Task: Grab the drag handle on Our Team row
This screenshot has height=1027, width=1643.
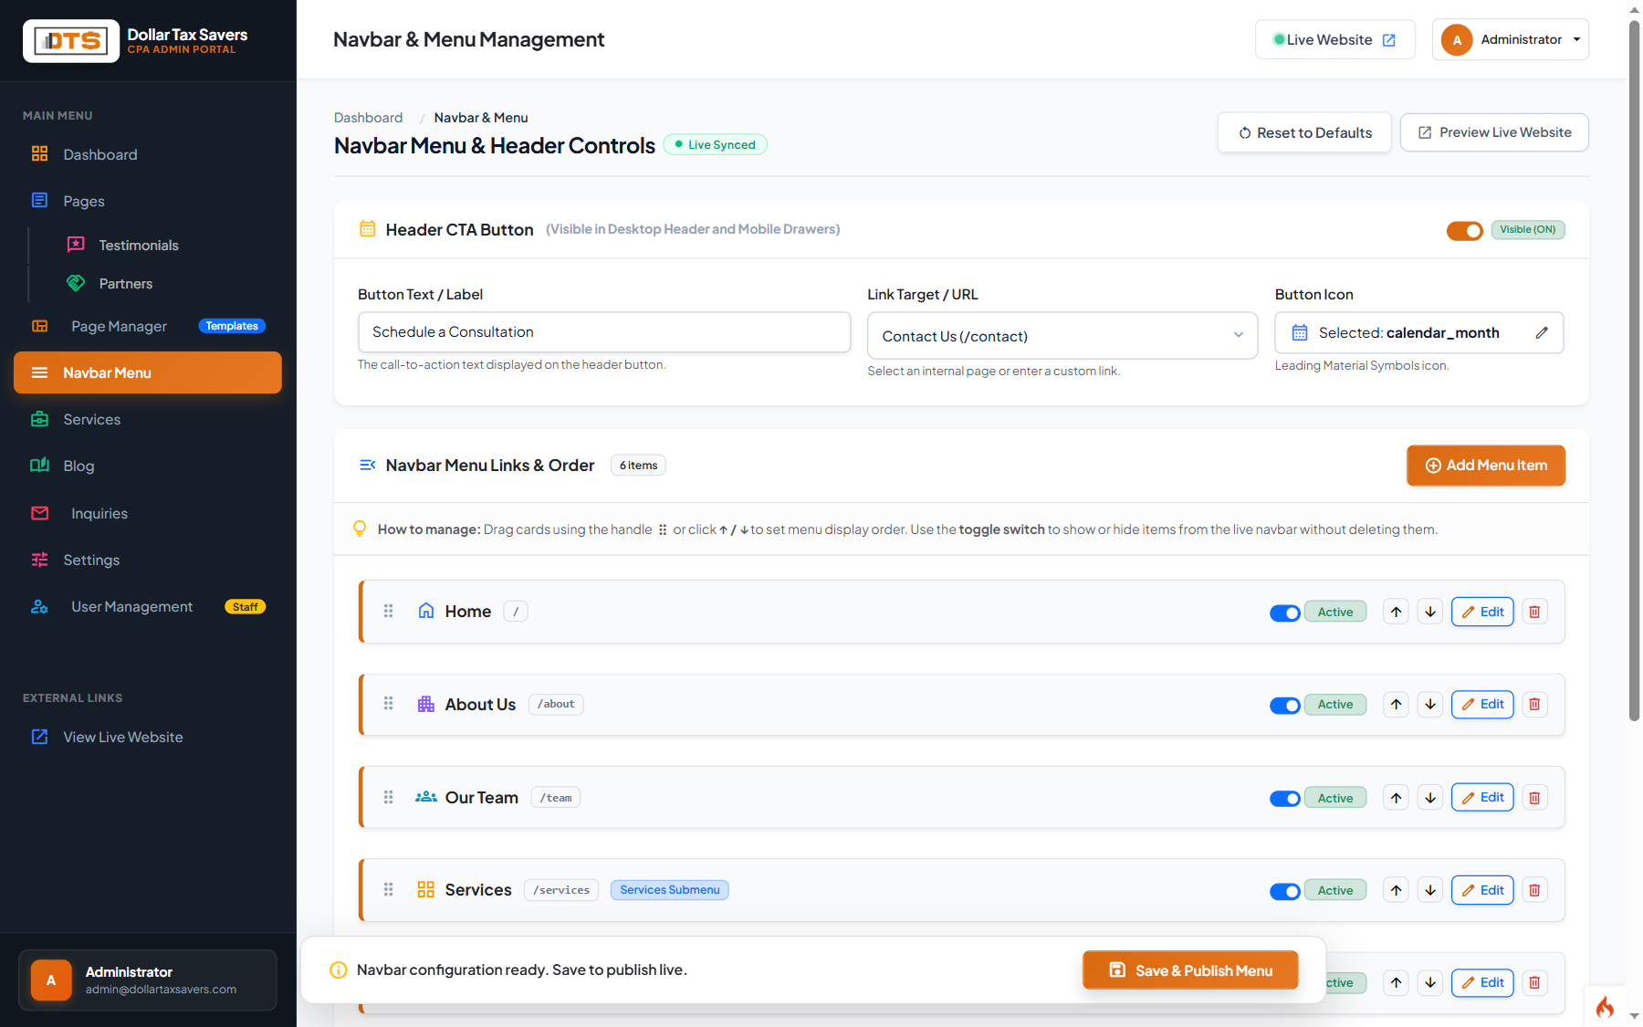Action: click(388, 798)
